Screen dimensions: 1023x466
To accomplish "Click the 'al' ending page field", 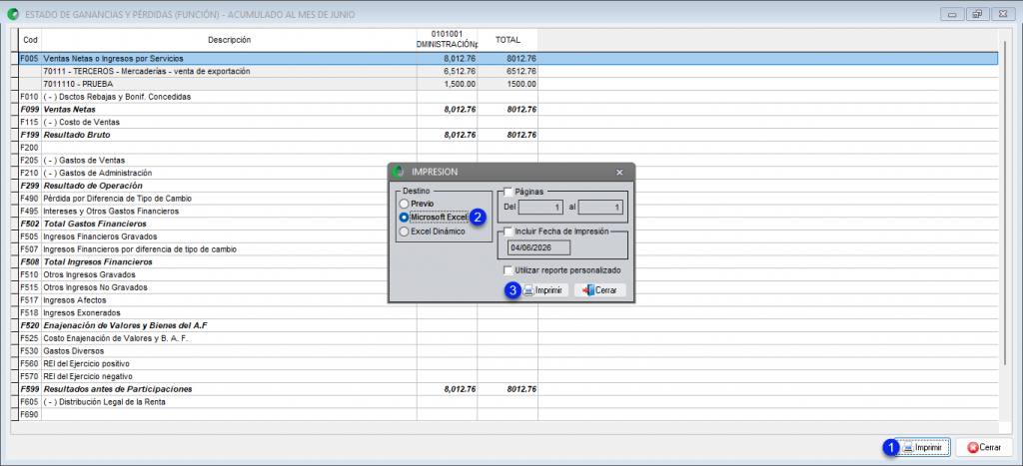I will click(x=600, y=207).
